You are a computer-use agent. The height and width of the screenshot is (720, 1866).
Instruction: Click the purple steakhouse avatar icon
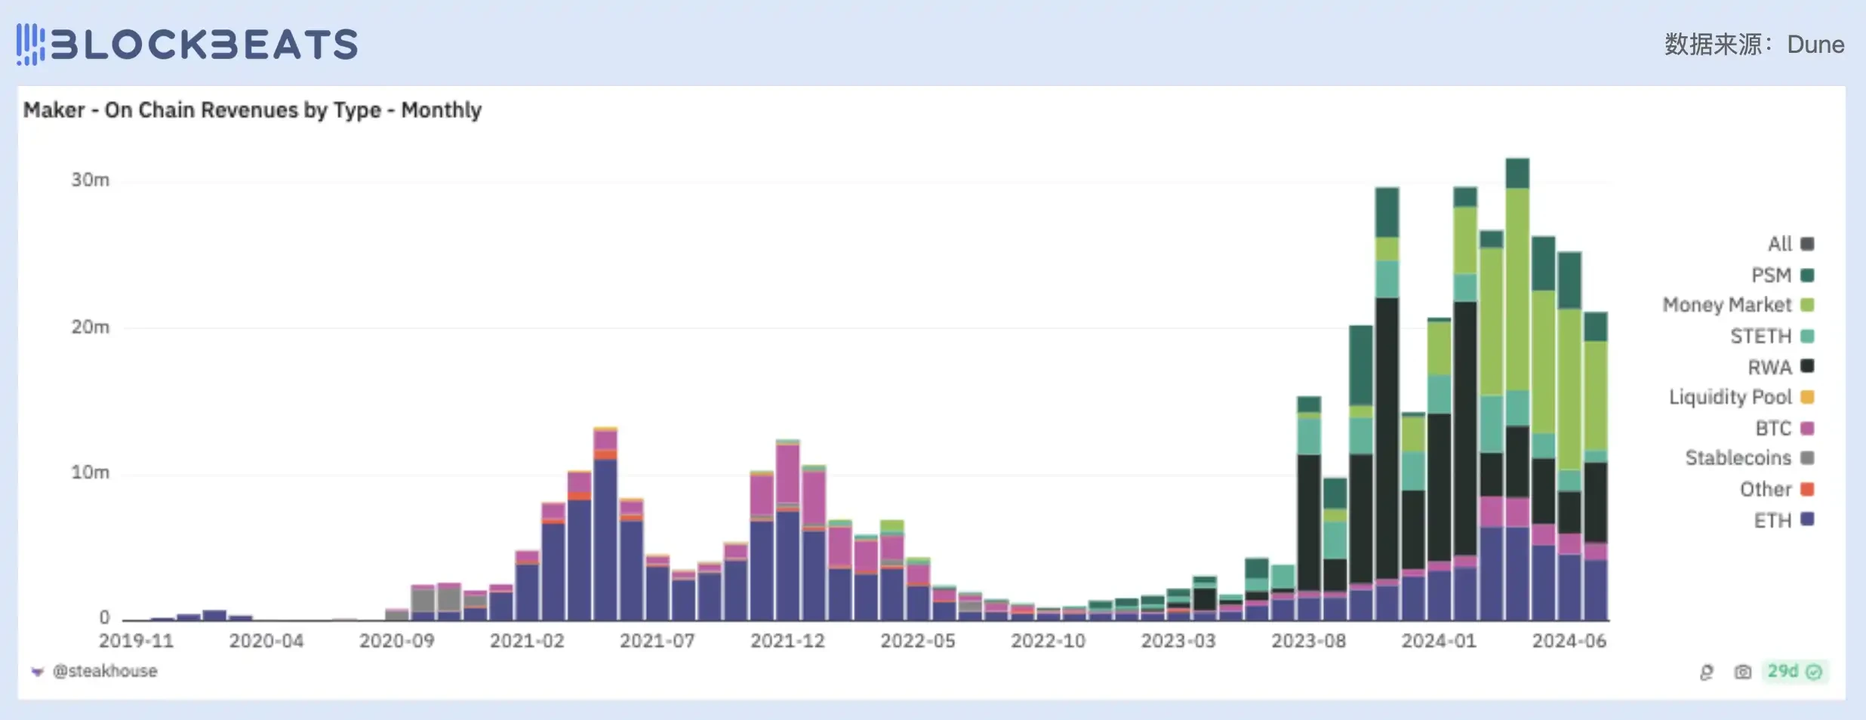click(x=37, y=672)
